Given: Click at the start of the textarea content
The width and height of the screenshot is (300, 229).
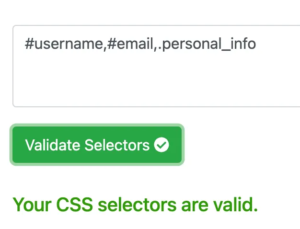Looking at the screenshot, I should tap(25, 45).
